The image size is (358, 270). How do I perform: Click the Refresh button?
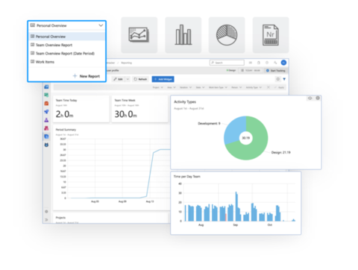(140, 79)
